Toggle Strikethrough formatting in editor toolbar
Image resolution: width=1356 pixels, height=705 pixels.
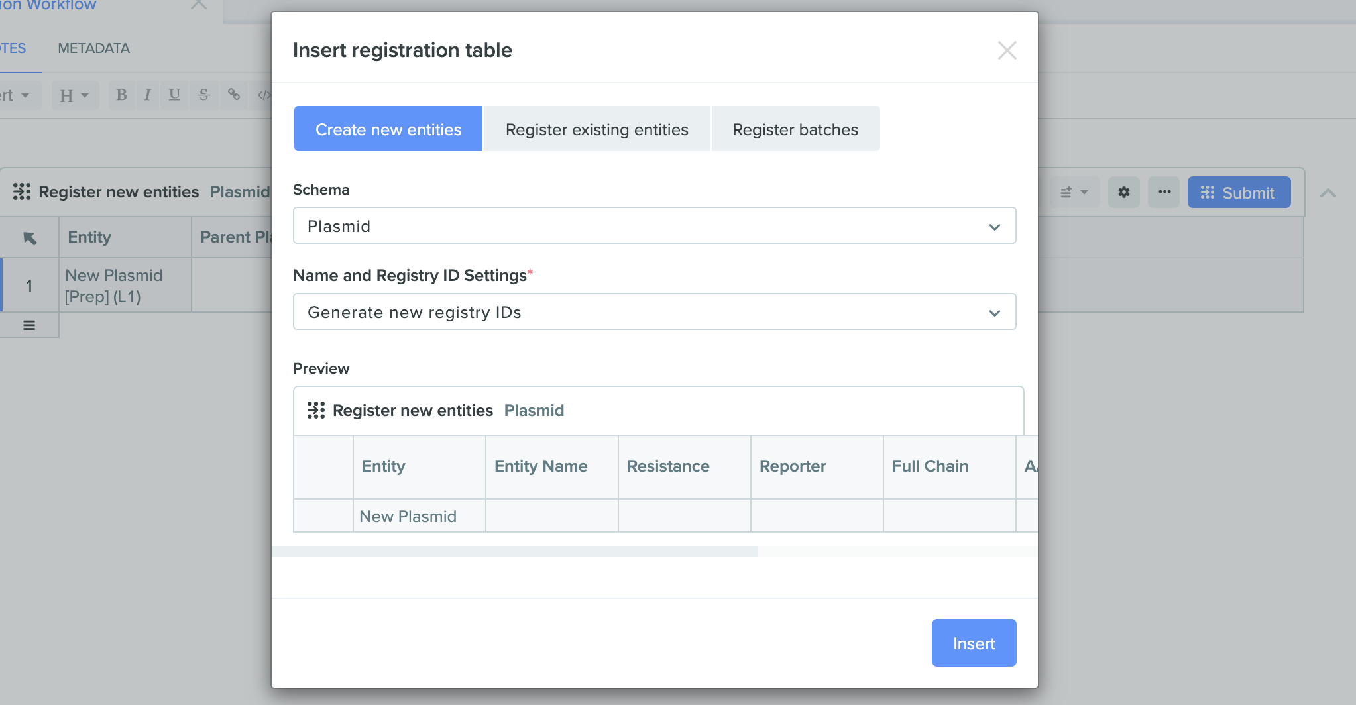204,95
